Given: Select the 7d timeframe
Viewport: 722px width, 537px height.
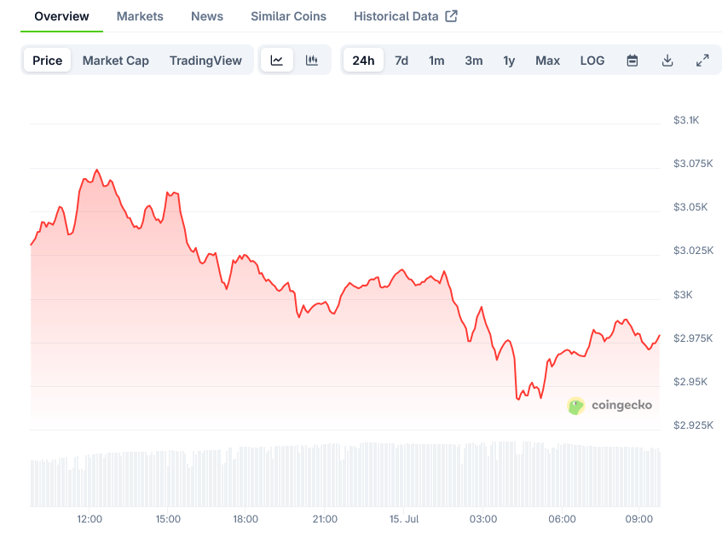Looking at the screenshot, I should coord(401,61).
